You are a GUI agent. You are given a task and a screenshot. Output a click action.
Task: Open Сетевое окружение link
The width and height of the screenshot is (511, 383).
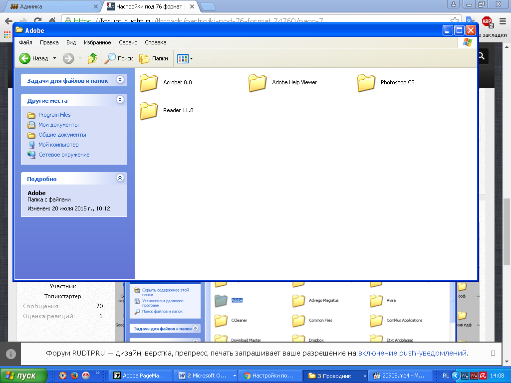(64, 155)
